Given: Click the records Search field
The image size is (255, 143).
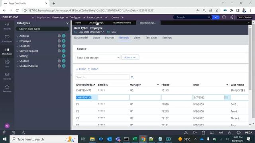Looking at the screenshot, I should coord(102,77).
